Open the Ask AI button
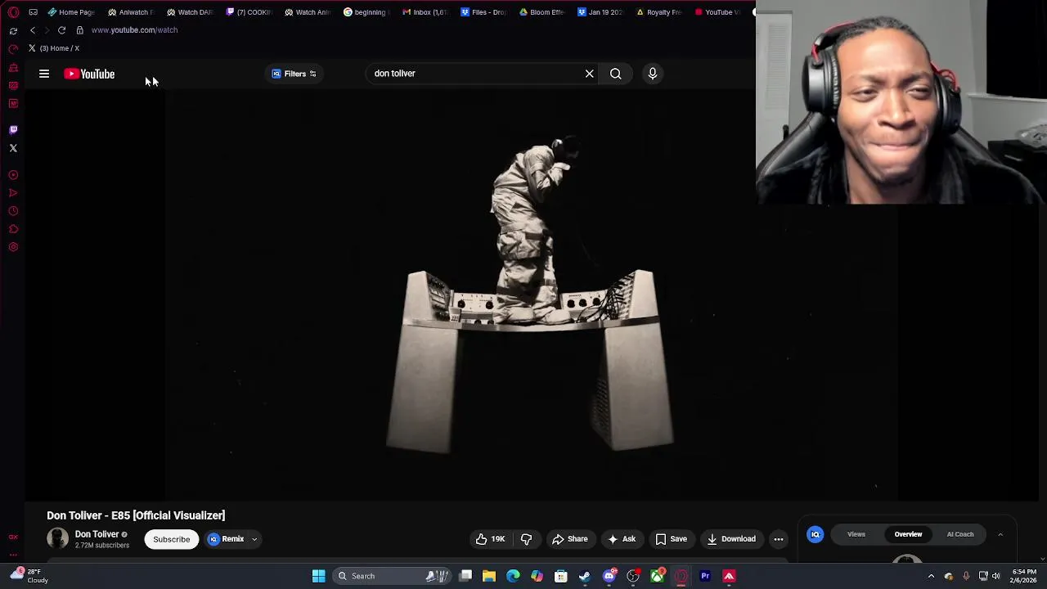 click(x=621, y=539)
